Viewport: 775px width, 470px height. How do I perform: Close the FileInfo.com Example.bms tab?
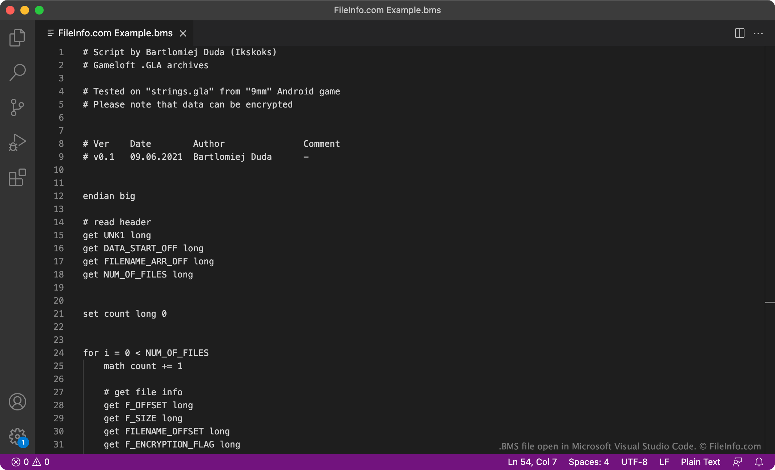point(183,33)
